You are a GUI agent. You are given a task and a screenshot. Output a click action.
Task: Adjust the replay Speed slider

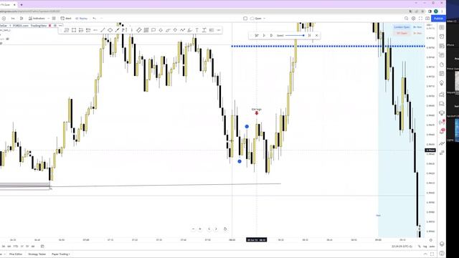click(x=295, y=35)
